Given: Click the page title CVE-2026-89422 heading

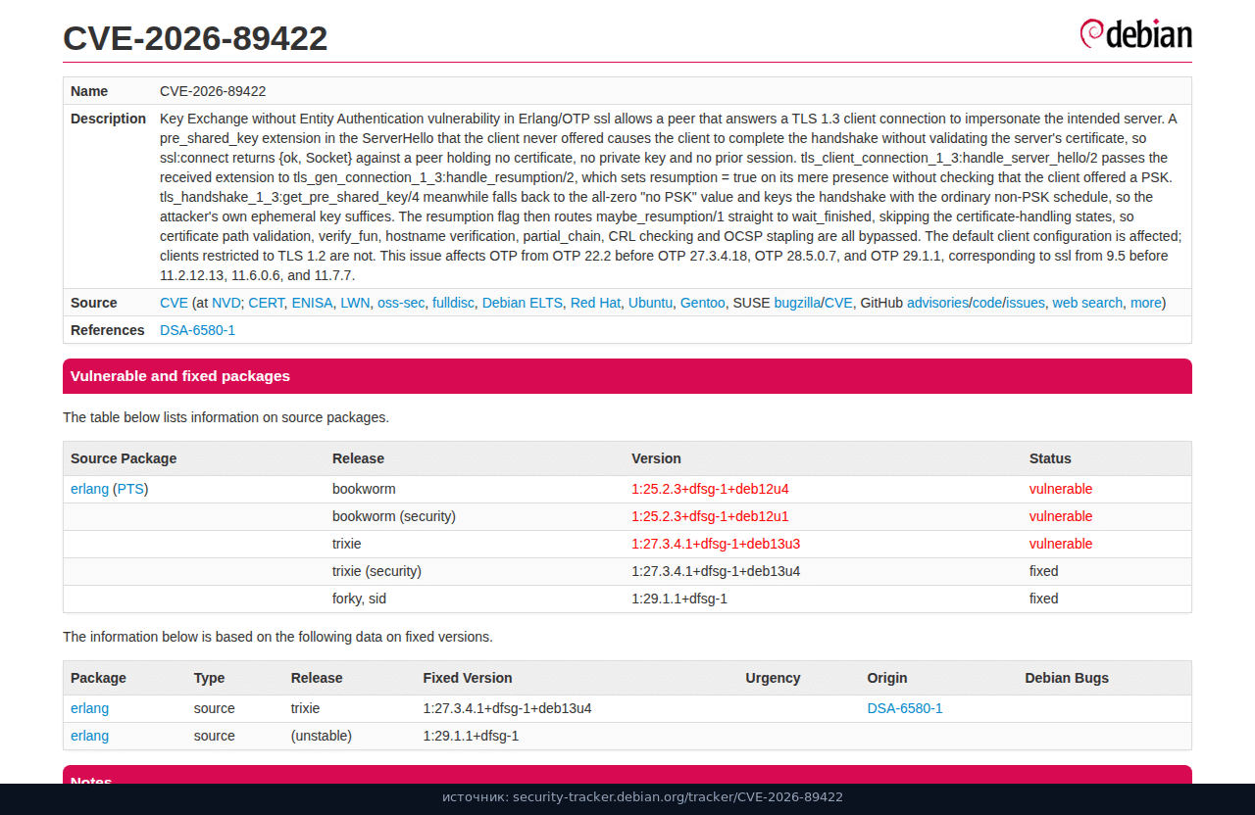Looking at the screenshot, I should [195, 38].
